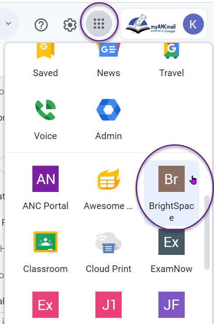This screenshot has height=324, width=214.
Task: Open the ANC Portal app
Action: tap(46, 188)
